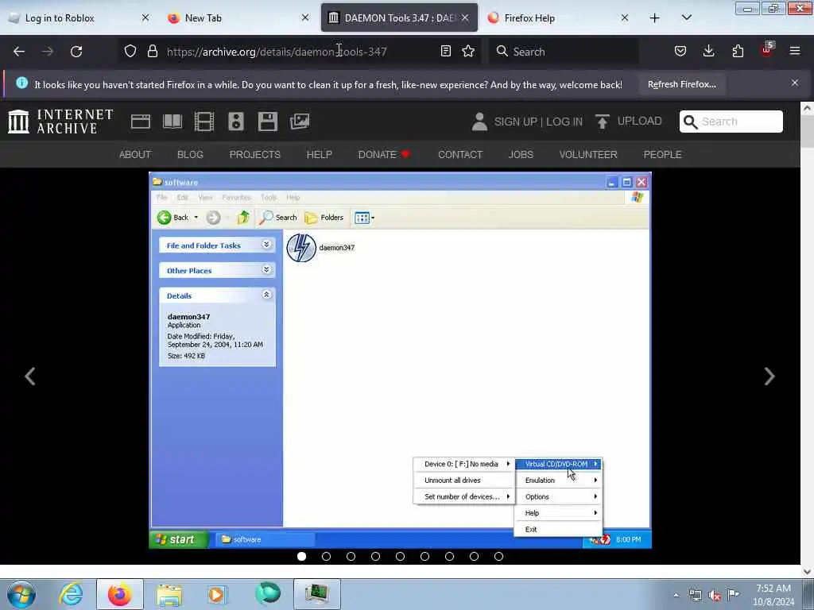Switch to the New Tab tab
The image size is (814, 610).
click(238, 18)
